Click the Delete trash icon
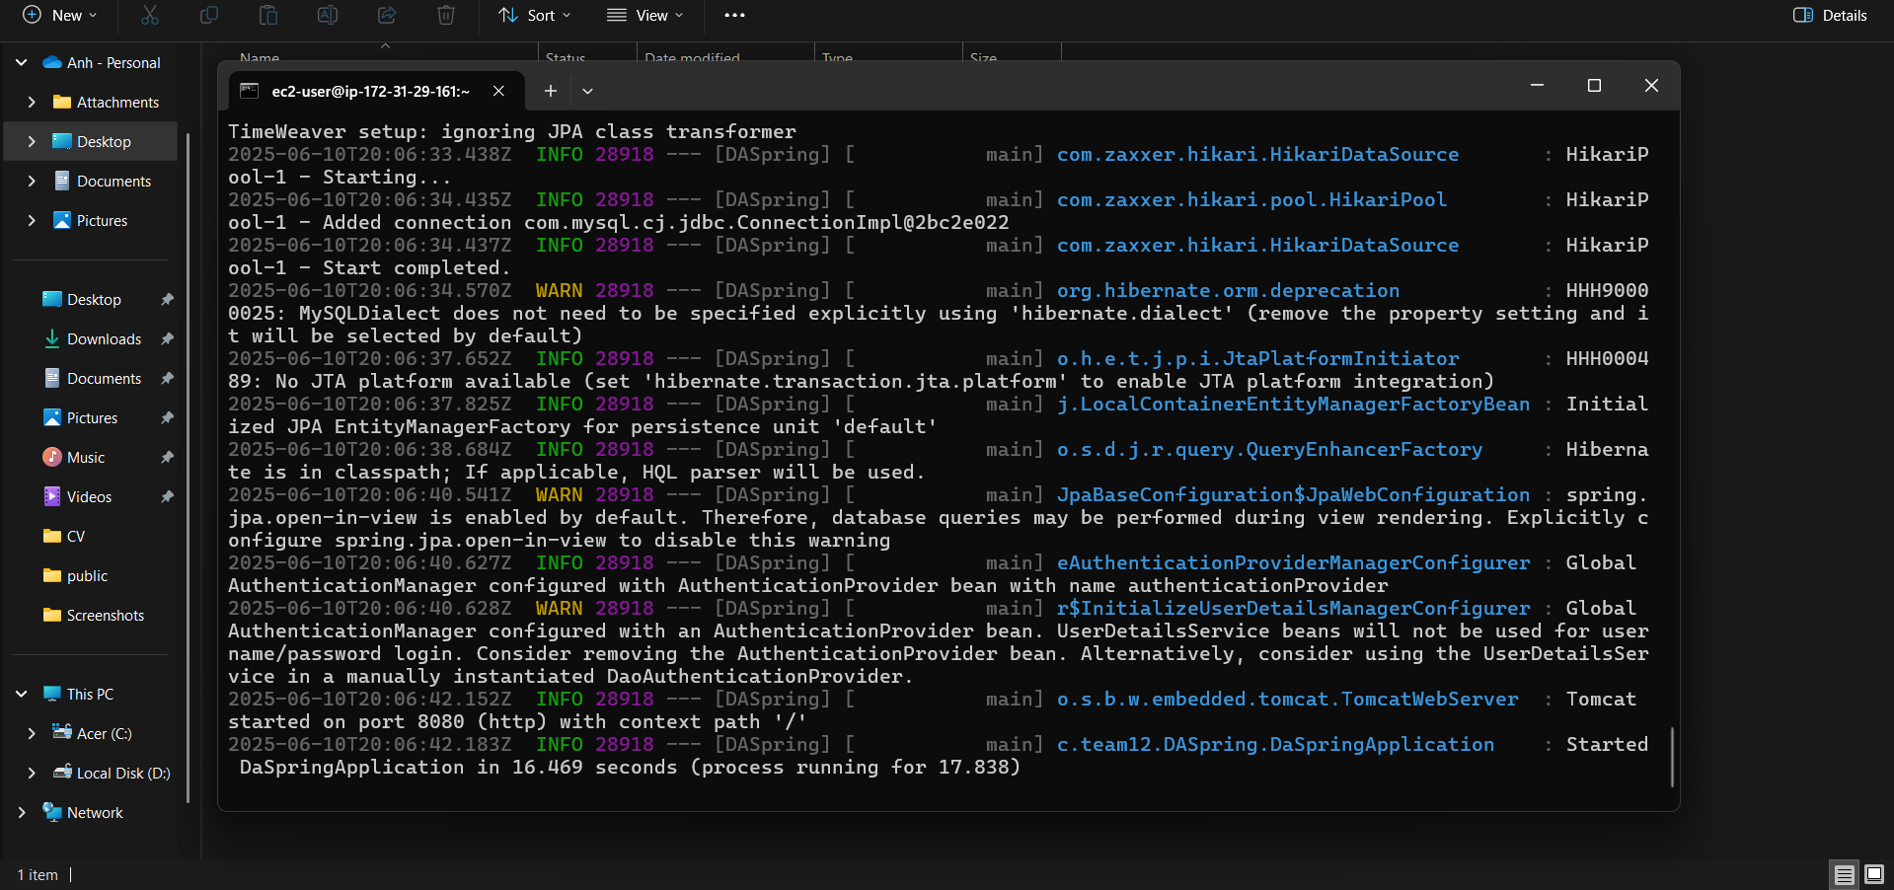This screenshot has height=890, width=1894. (446, 15)
